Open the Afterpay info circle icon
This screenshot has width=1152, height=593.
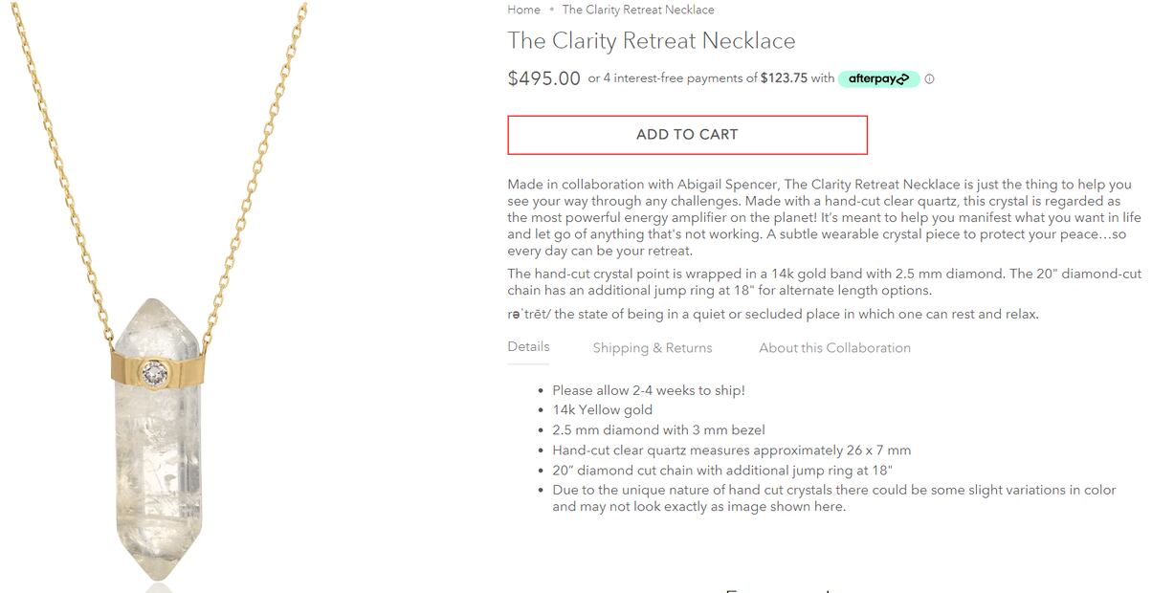click(929, 79)
